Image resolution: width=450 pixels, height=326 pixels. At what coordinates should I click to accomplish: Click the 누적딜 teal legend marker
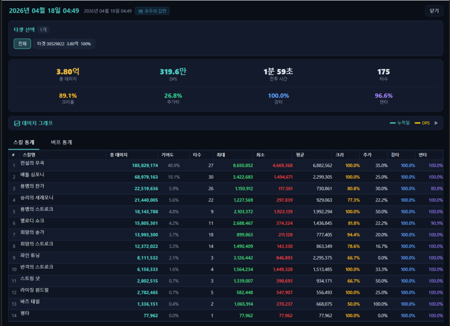393,123
